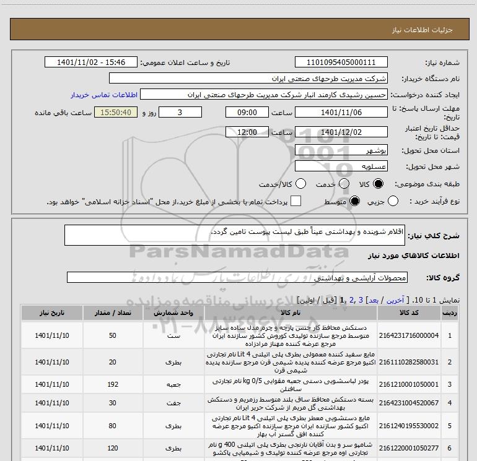Go to next page بعد
The image size is (477, 461).
pyautogui.click(x=374, y=300)
